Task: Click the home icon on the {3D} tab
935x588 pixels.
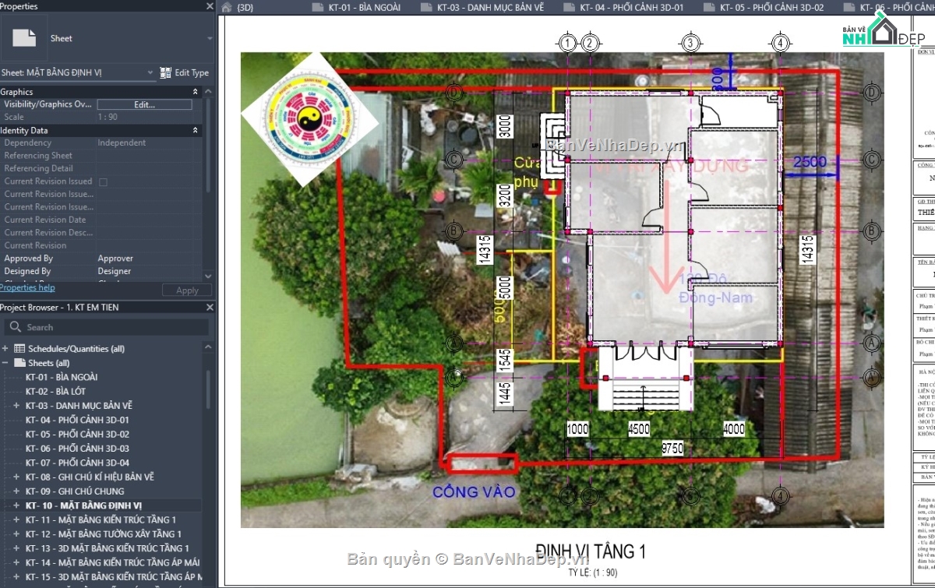Action: tap(227, 7)
